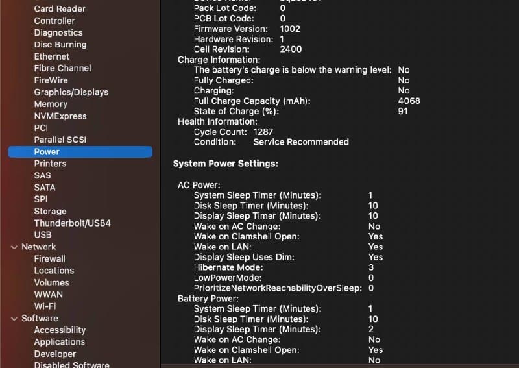Click the System Power Settings heading
Screen dimensions: 519x368
point(226,164)
